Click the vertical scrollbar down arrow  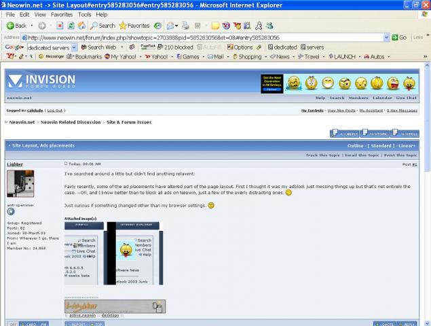(x=427, y=323)
